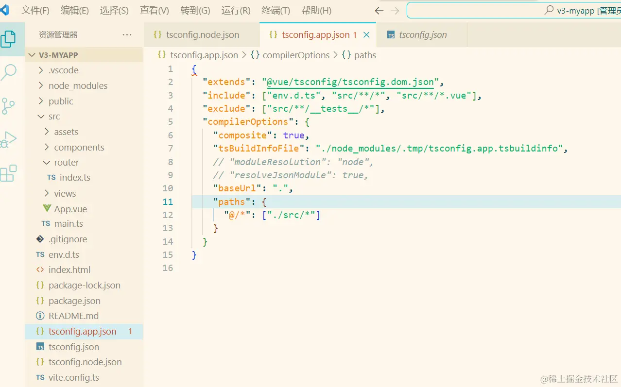This screenshot has height=387, width=621.
Task: Expand the assets folder
Action: pos(84,132)
